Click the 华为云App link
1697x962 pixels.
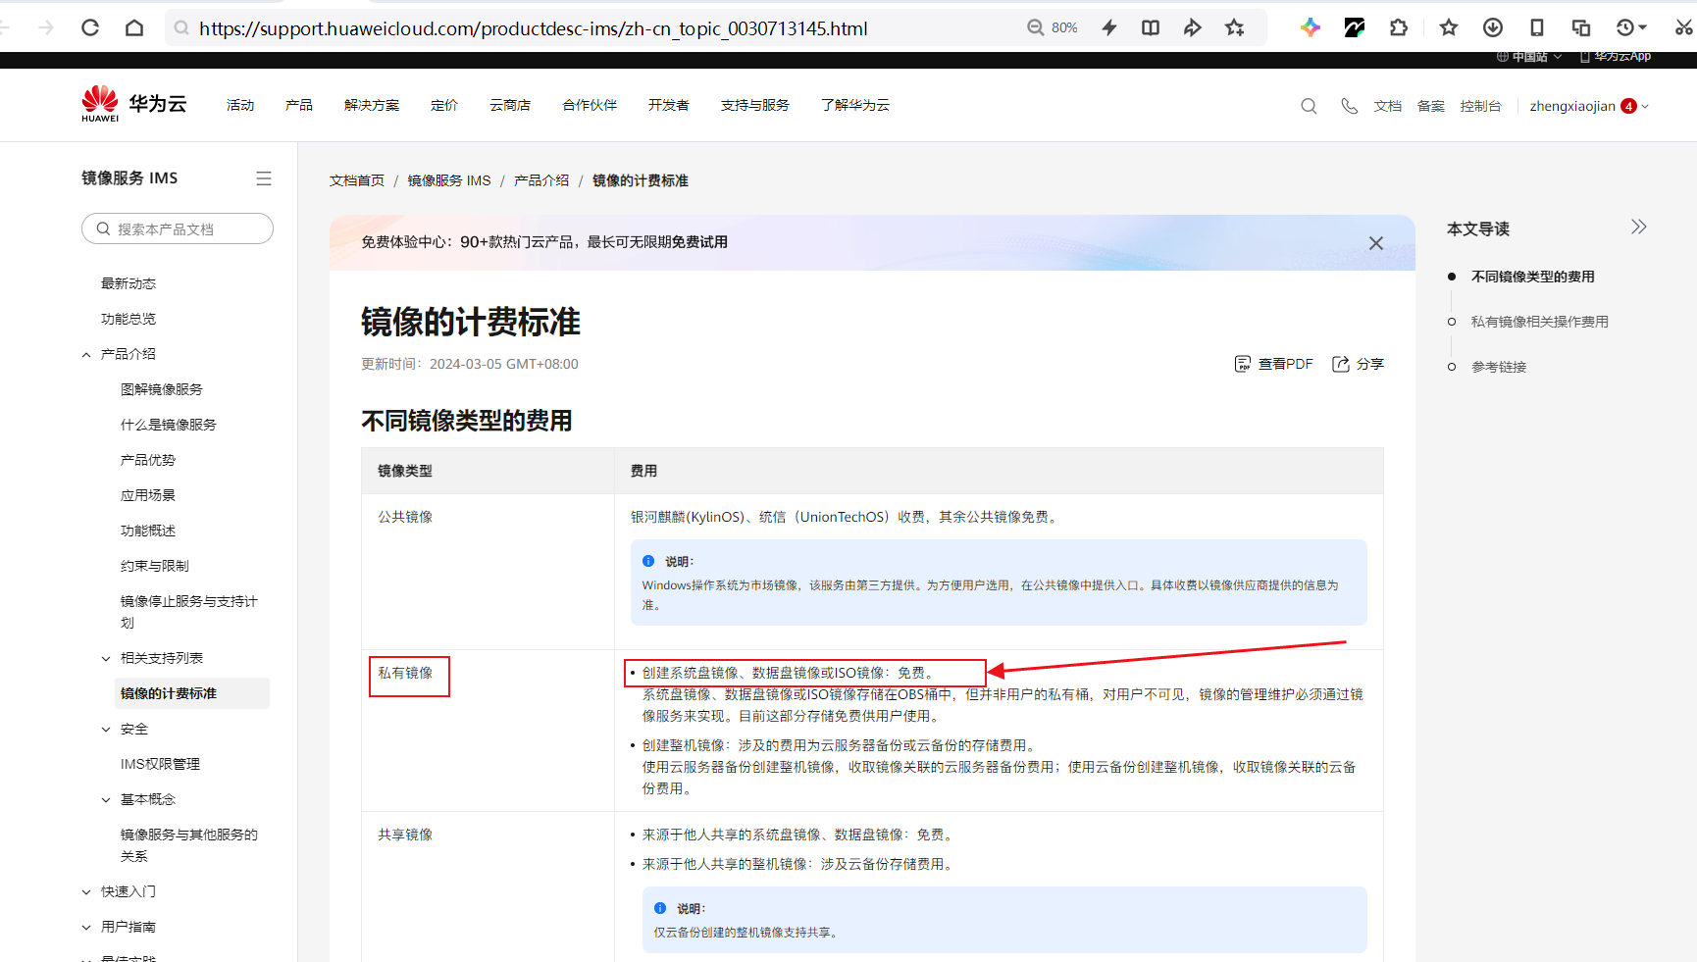(1616, 56)
